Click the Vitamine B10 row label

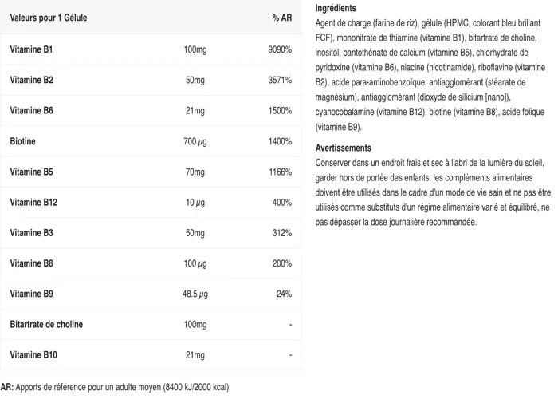pyautogui.click(x=33, y=354)
